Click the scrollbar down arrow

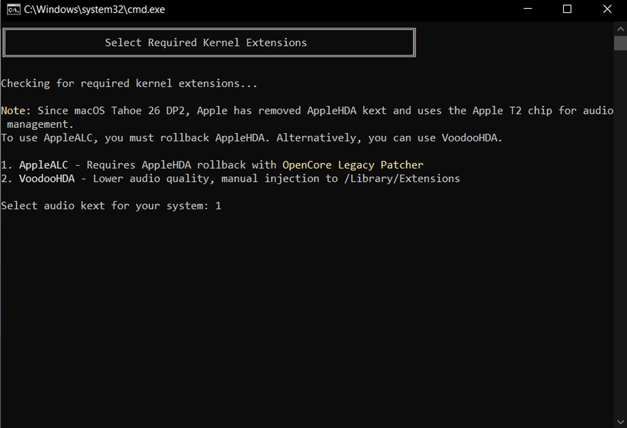[620, 422]
